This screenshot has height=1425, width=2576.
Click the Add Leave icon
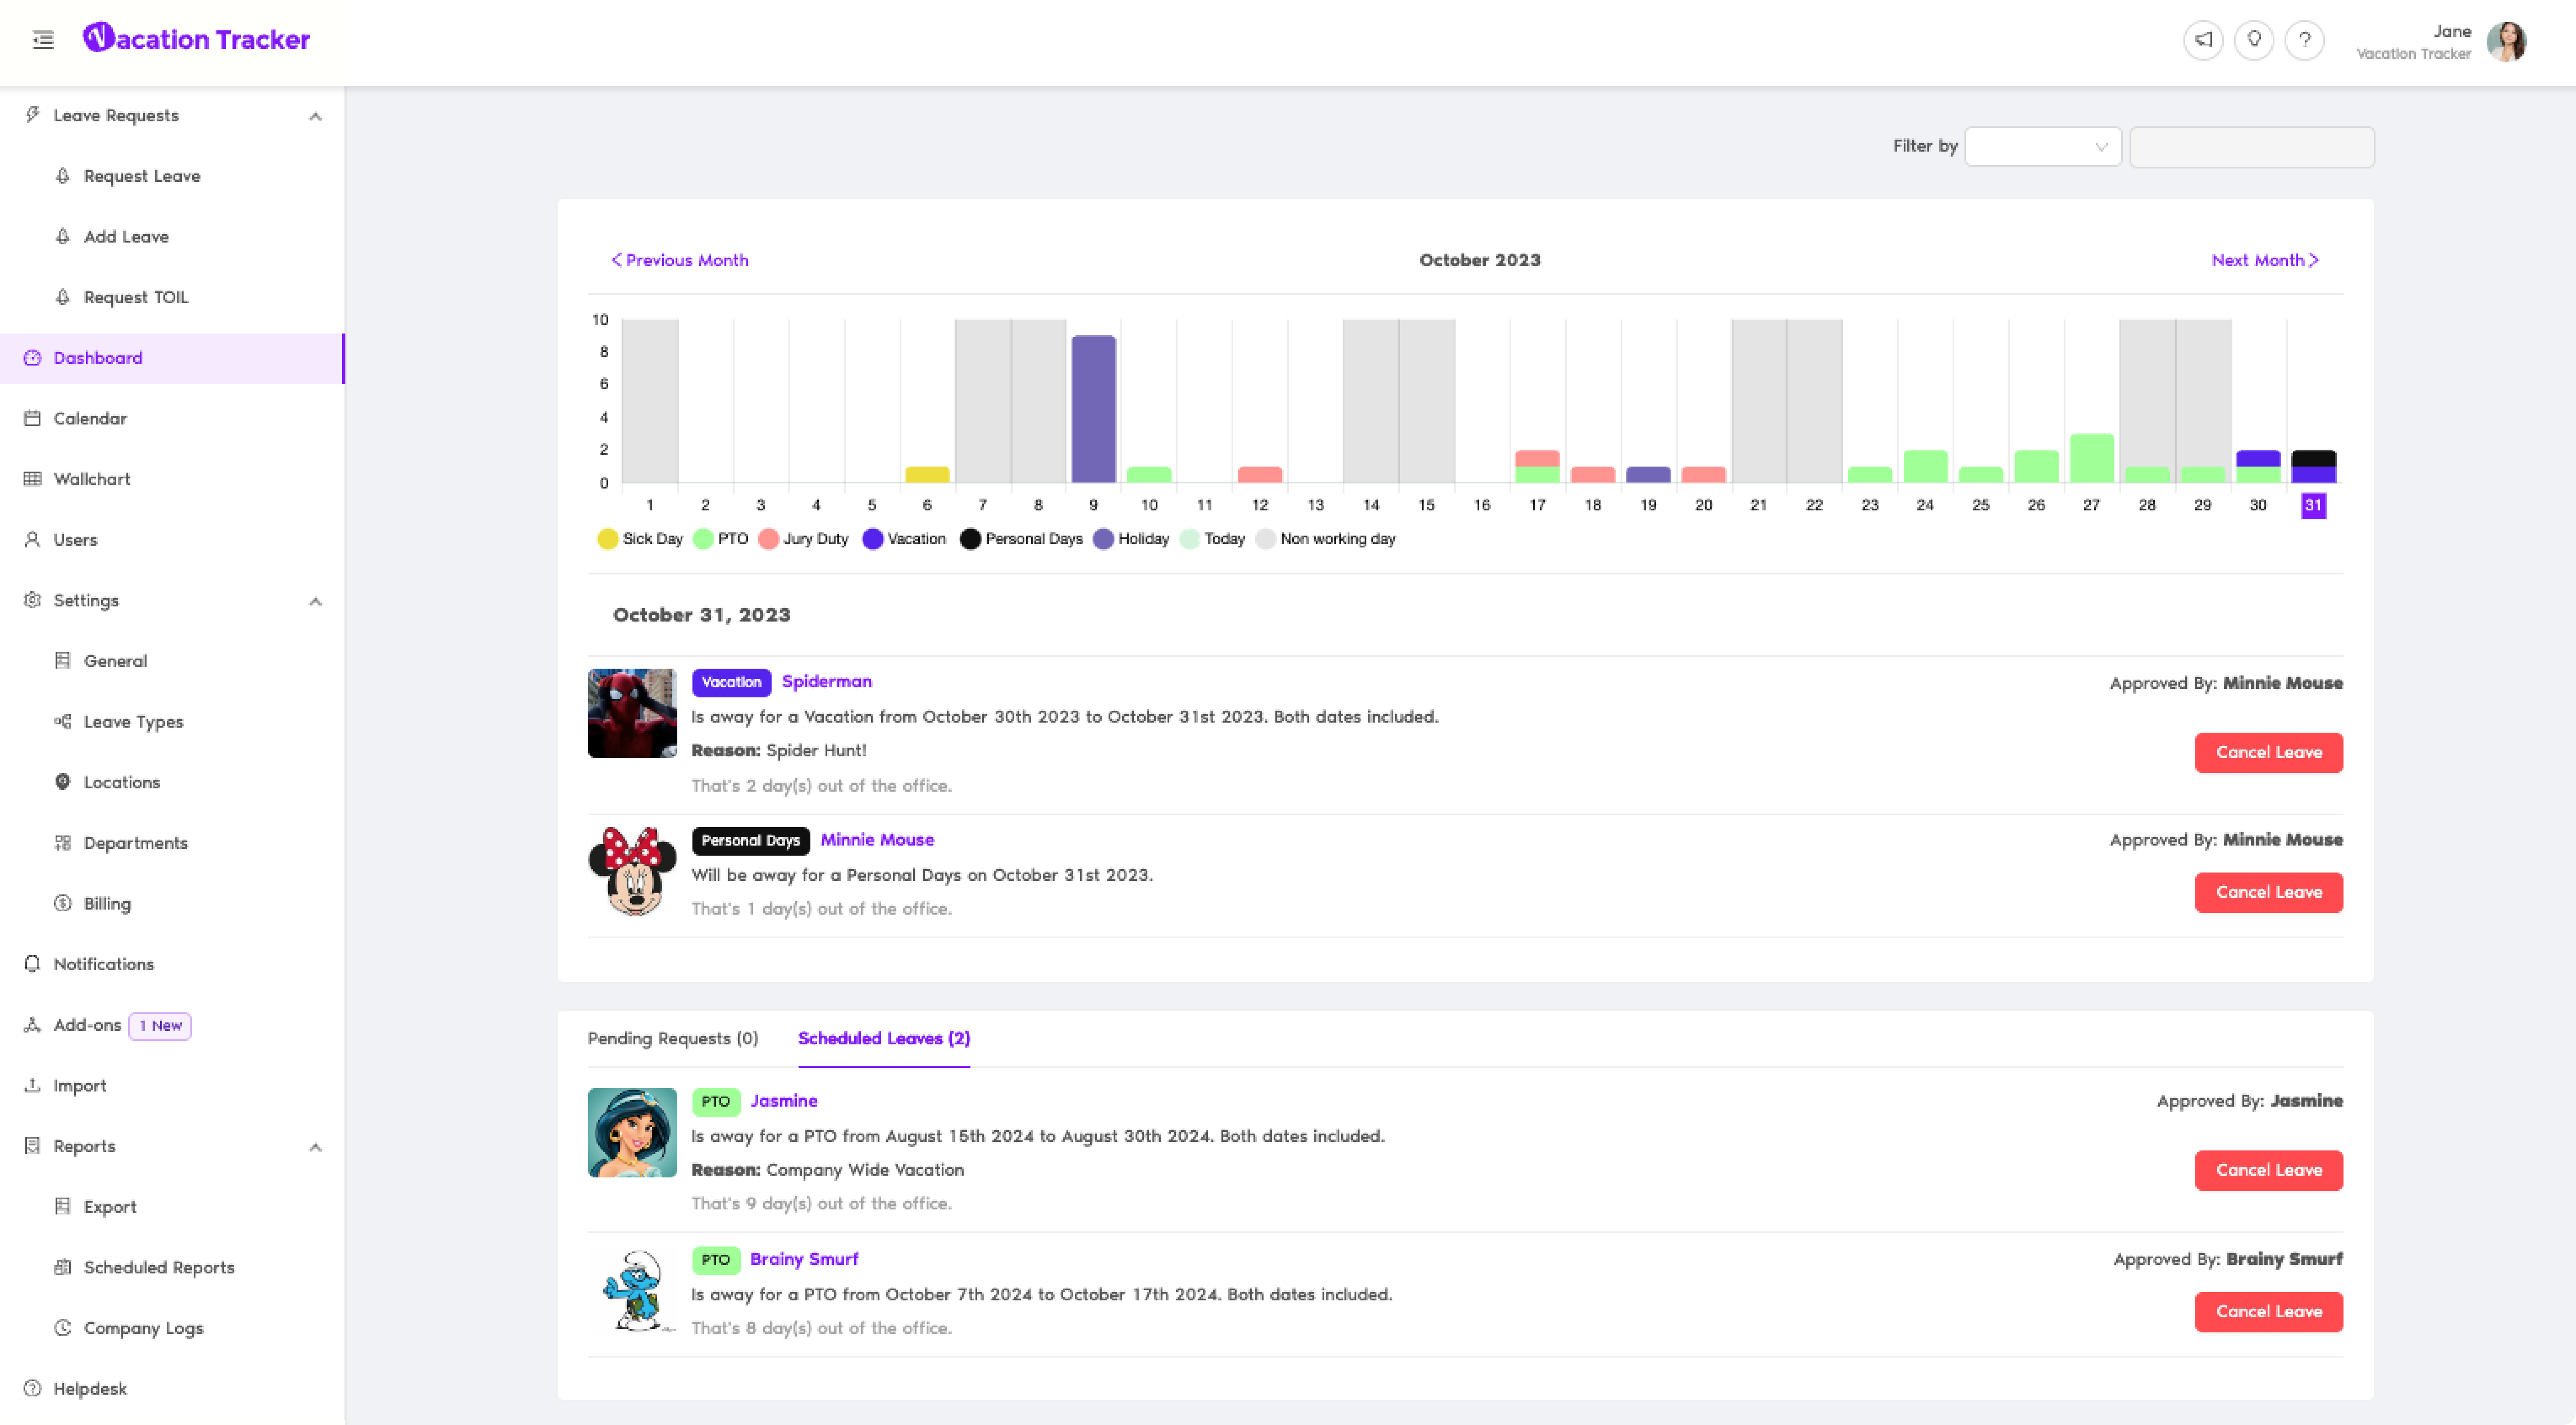coord(63,237)
